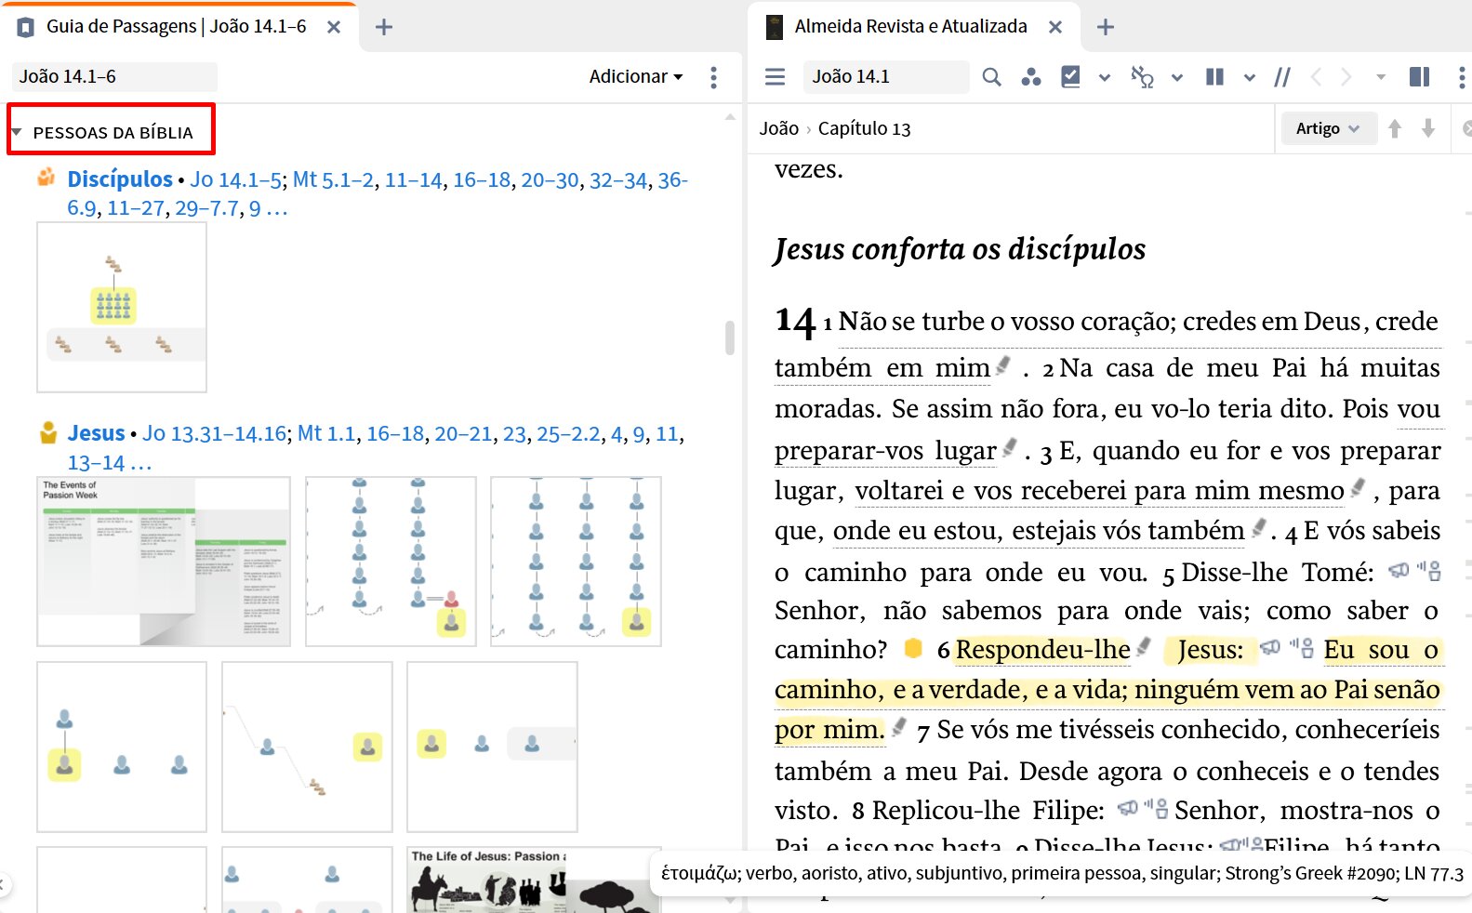Switch to Almeida Revista e Atualizada tab
Viewport: 1472px width, 913px height.
910,26
